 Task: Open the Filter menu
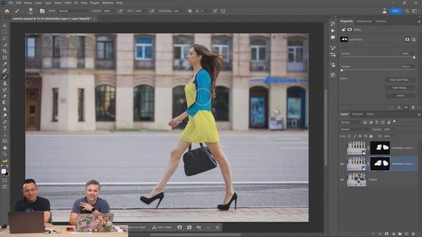(68, 3)
